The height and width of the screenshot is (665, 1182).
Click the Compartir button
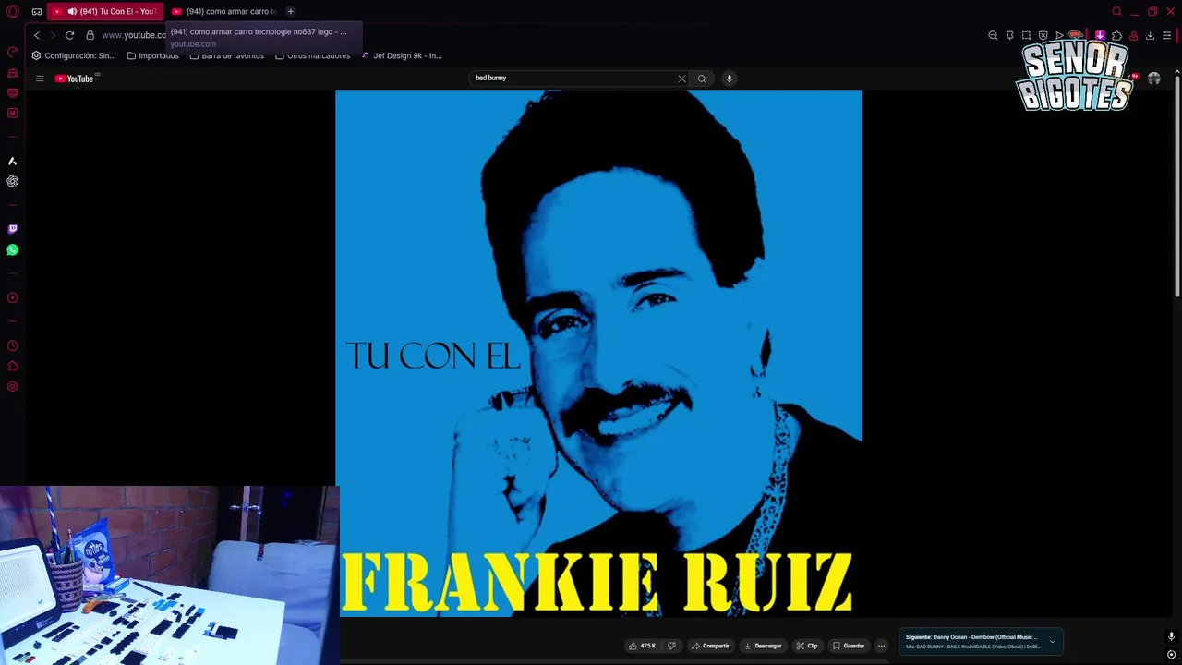click(x=710, y=646)
